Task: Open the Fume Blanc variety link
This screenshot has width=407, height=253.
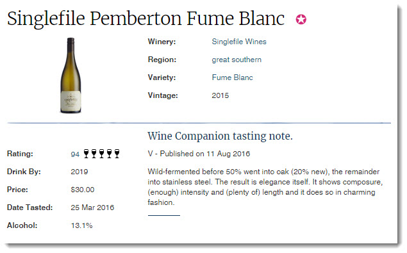Action: [x=232, y=78]
